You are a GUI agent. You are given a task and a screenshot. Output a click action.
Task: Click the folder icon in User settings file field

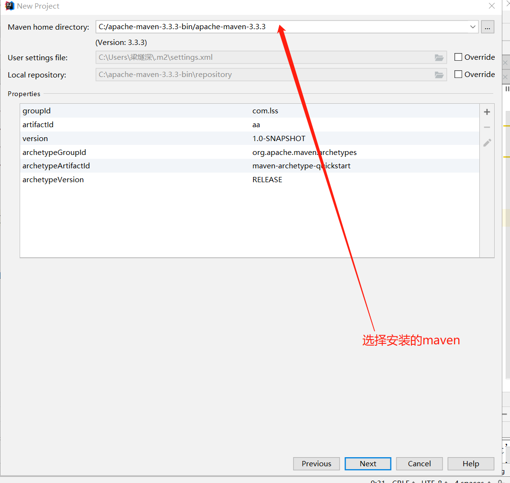[439, 57]
